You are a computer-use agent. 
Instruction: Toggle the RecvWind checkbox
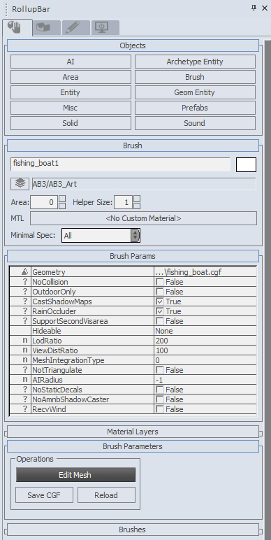pos(159,409)
